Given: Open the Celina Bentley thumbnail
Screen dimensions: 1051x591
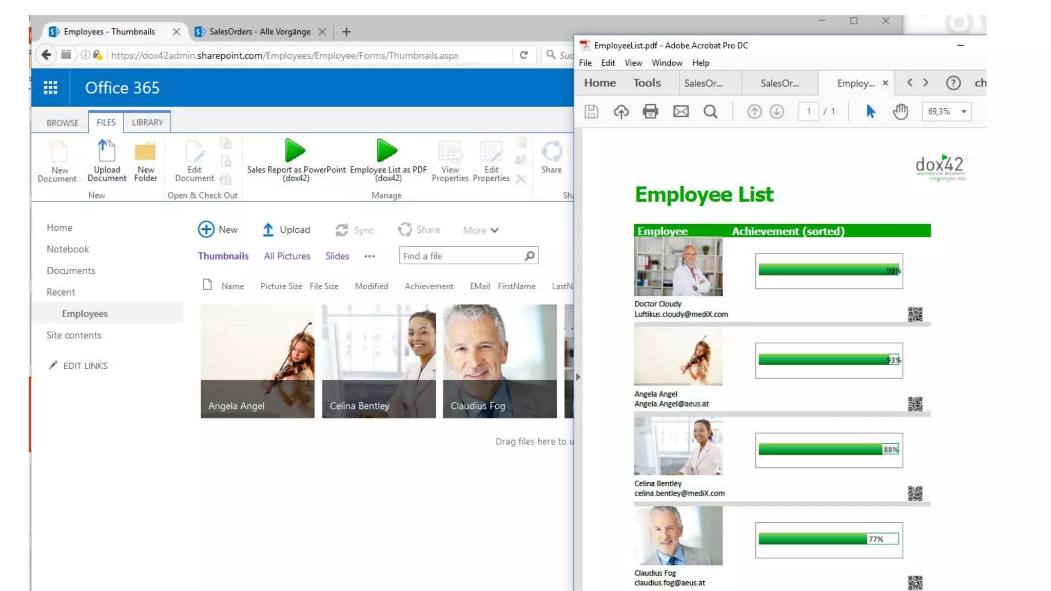Looking at the screenshot, I should coord(379,361).
